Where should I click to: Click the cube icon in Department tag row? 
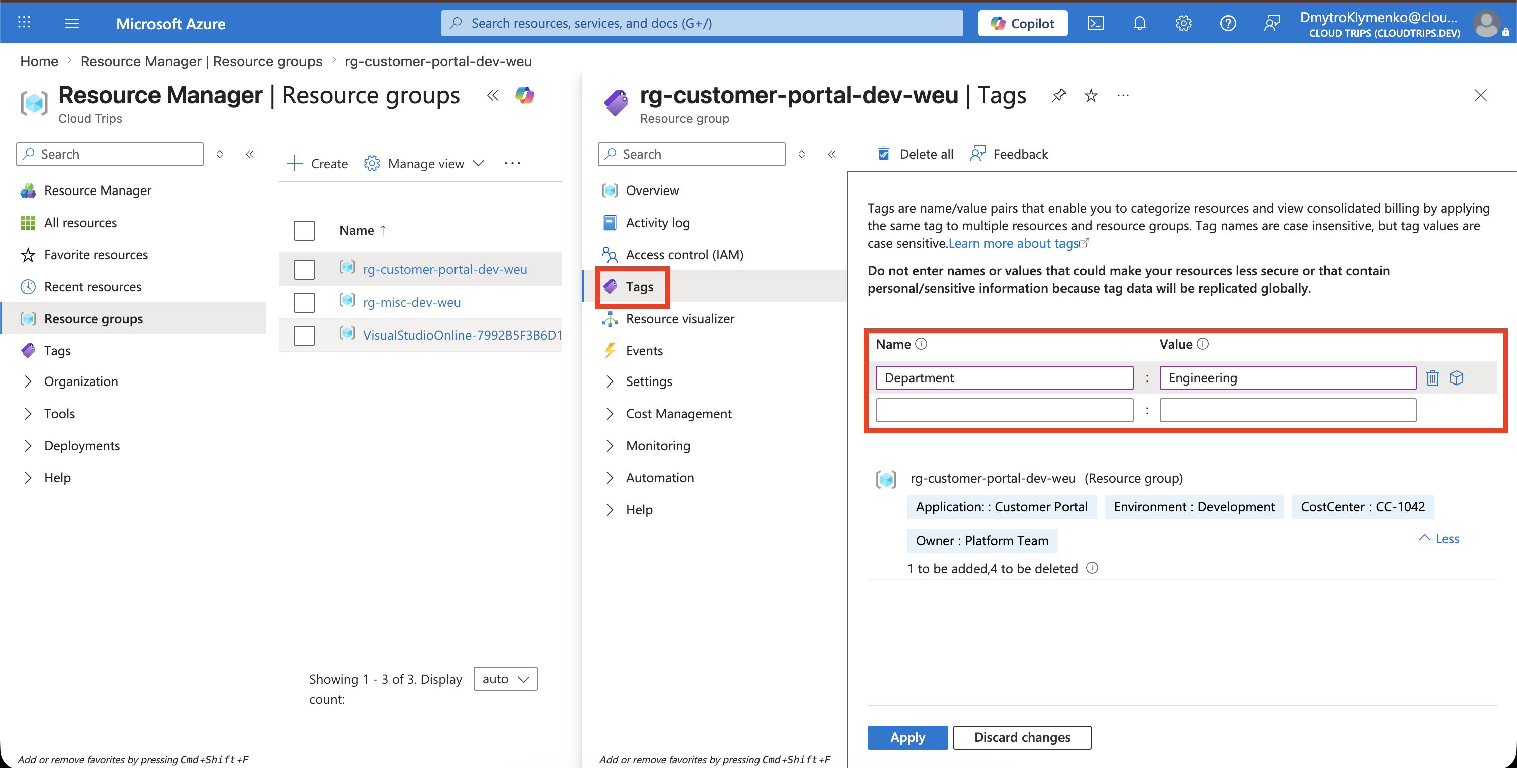pyautogui.click(x=1457, y=378)
